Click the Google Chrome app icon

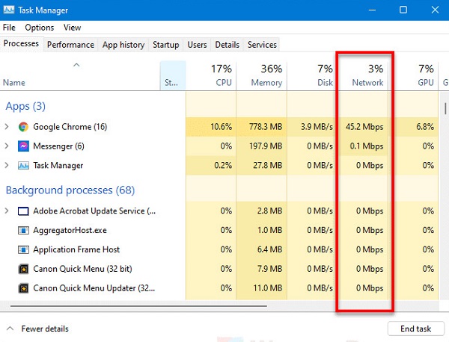tap(23, 127)
